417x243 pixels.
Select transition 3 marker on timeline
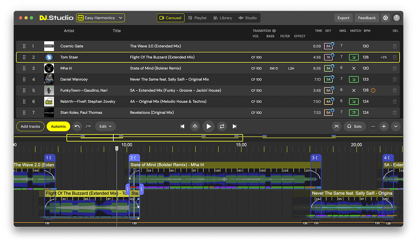click(316, 158)
